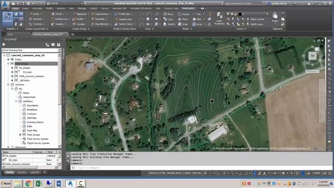
Task: Click the black layer color swatch
Action: coord(240,14)
